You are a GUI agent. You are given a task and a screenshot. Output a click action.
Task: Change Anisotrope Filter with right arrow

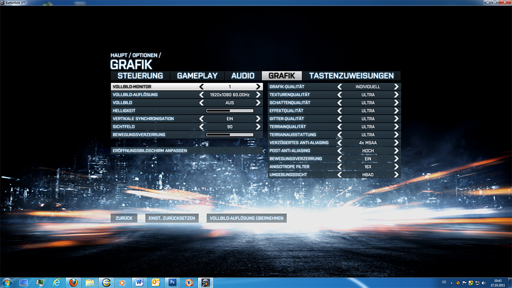click(396, 167)
